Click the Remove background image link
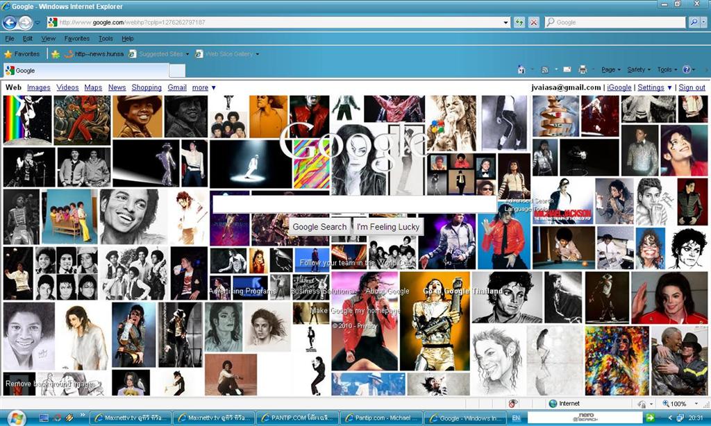Viewport: 711px width, 426px height. (50, 384)
